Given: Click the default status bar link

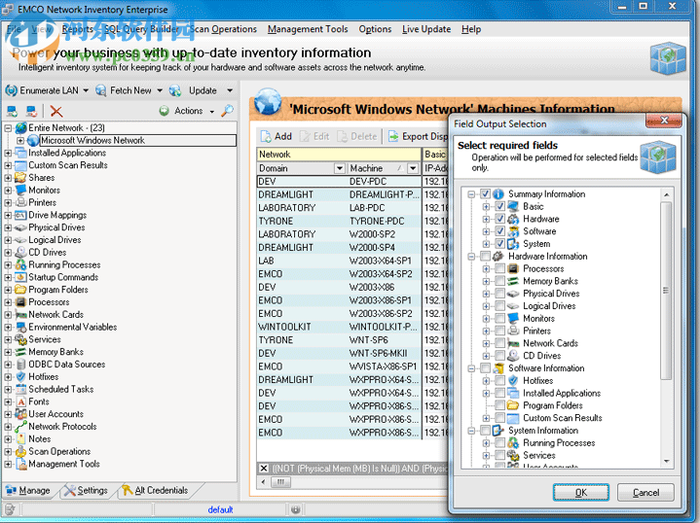Looking at the screenshot, I should [x=220, y=509].
